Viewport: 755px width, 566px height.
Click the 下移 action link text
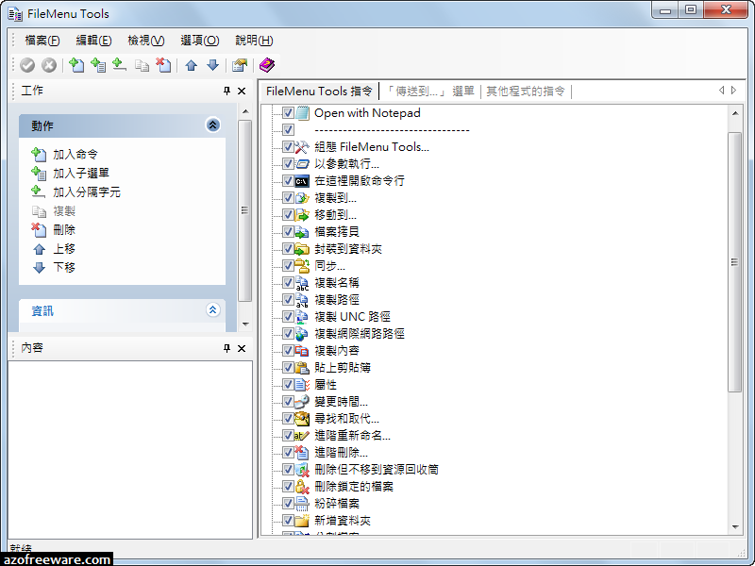click(64, 268)
